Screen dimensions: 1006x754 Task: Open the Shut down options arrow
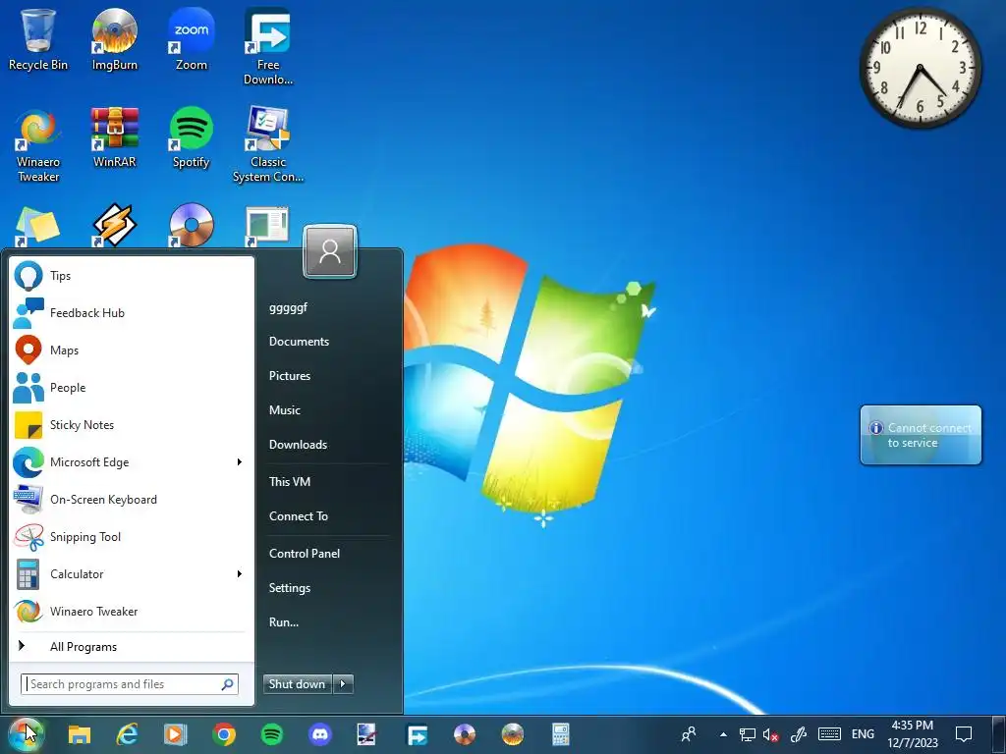pos(343,684)
